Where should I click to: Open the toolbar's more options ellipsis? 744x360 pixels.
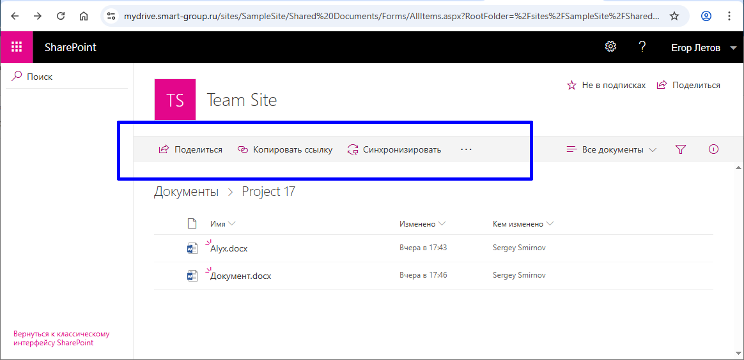466,149
